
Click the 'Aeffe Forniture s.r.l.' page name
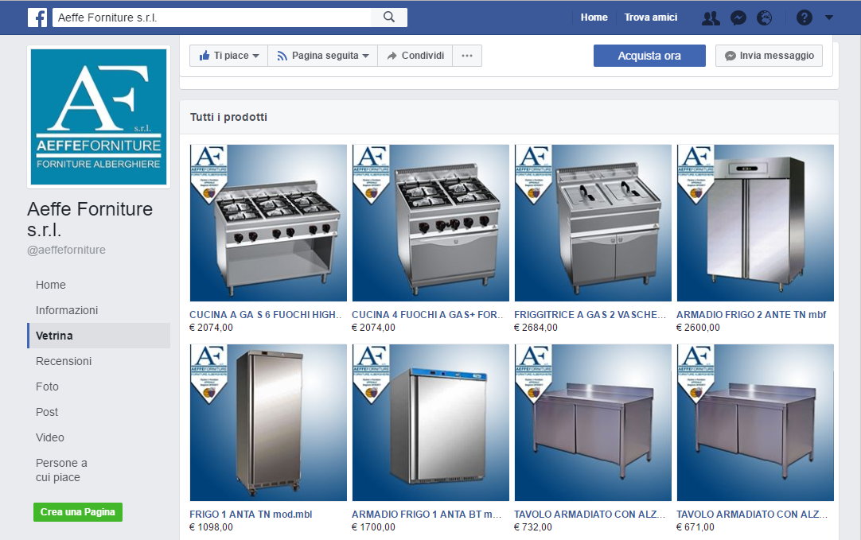click(x=90, y=219)
